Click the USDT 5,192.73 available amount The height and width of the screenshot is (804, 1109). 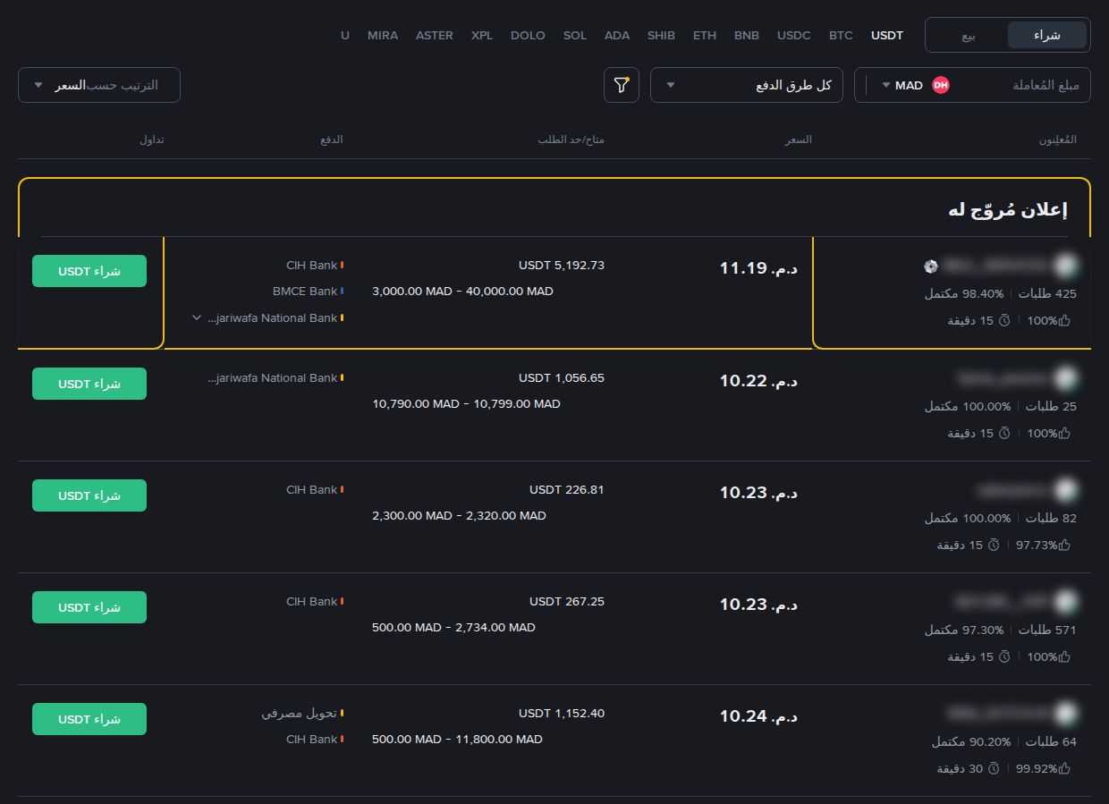[562, 266]
